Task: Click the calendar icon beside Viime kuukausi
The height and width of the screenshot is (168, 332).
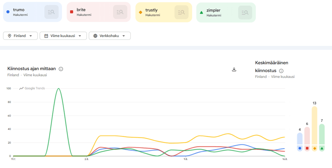Action: 46,36
